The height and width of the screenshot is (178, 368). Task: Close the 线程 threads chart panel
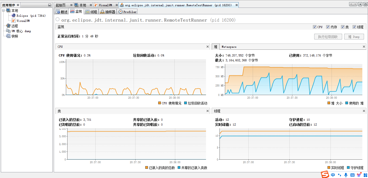coord(364,111)
